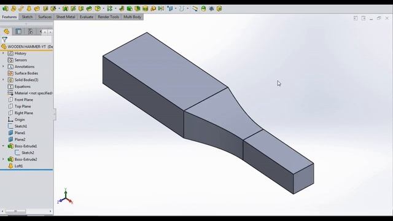Open the Fillet dropdown arrow
This screenshot has width=393, height=221.
coord(104,9)
